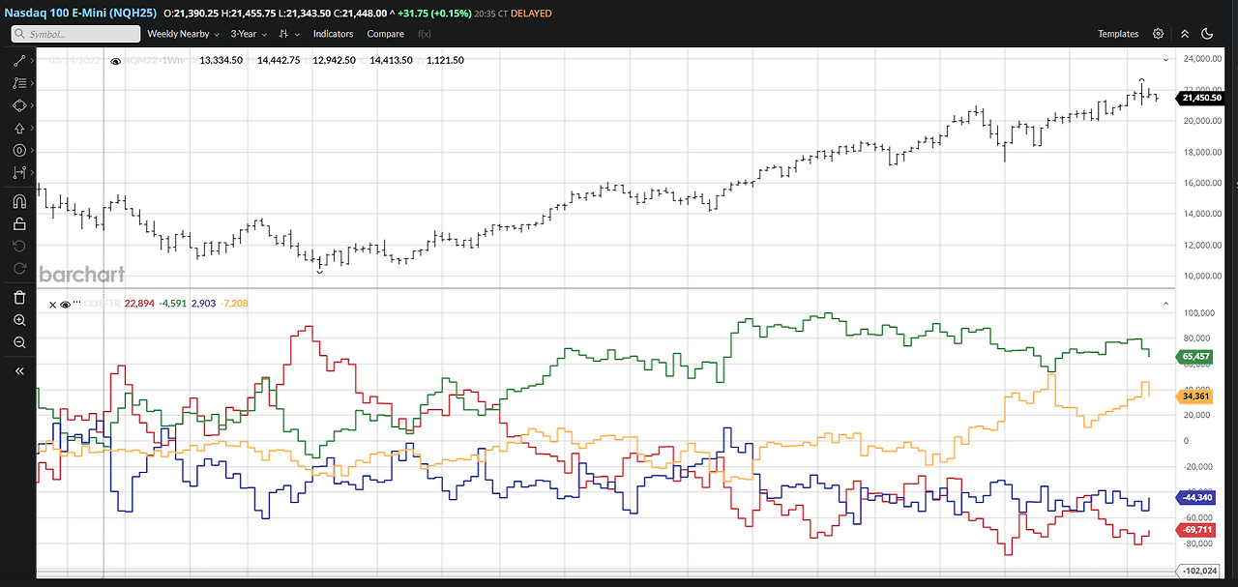The image size is (1238, 587).
Task: Click the blue 2,903 COT value
Action: (203, 304)
